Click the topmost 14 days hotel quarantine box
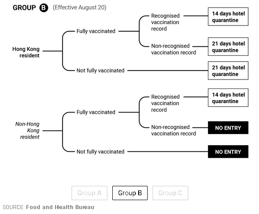Screen dimensions: 259x214 [228, 17]
